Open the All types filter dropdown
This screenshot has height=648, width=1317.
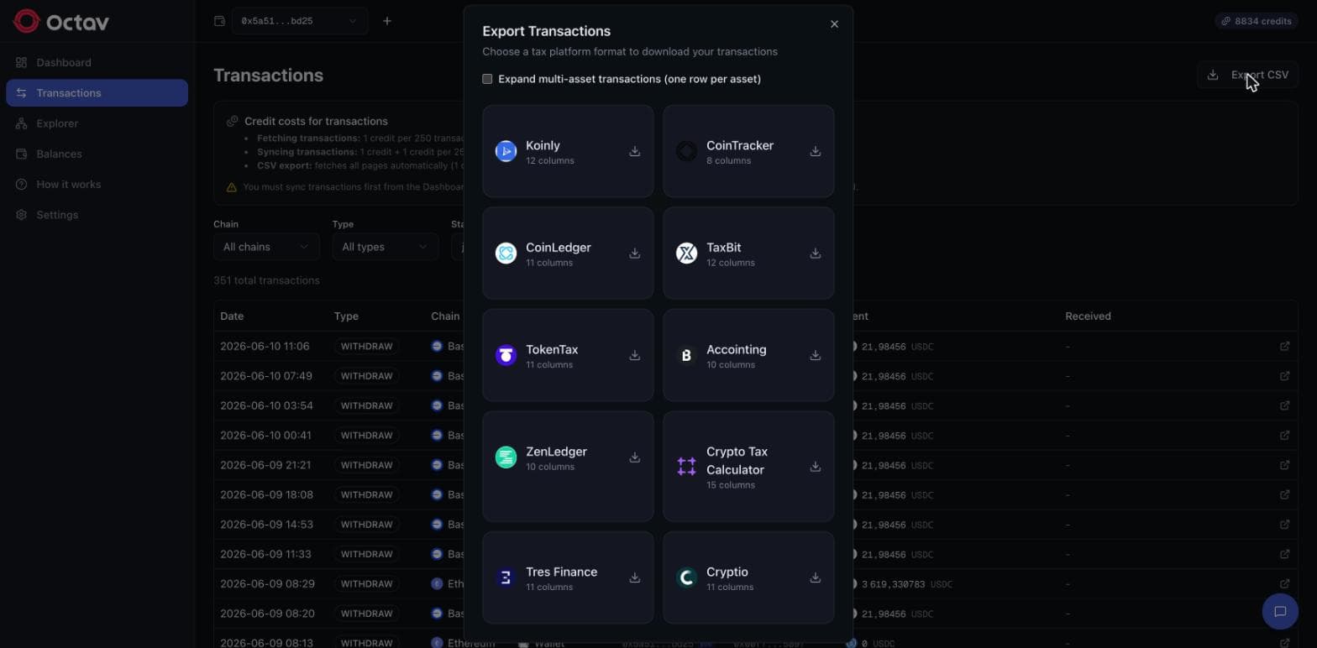385,247
